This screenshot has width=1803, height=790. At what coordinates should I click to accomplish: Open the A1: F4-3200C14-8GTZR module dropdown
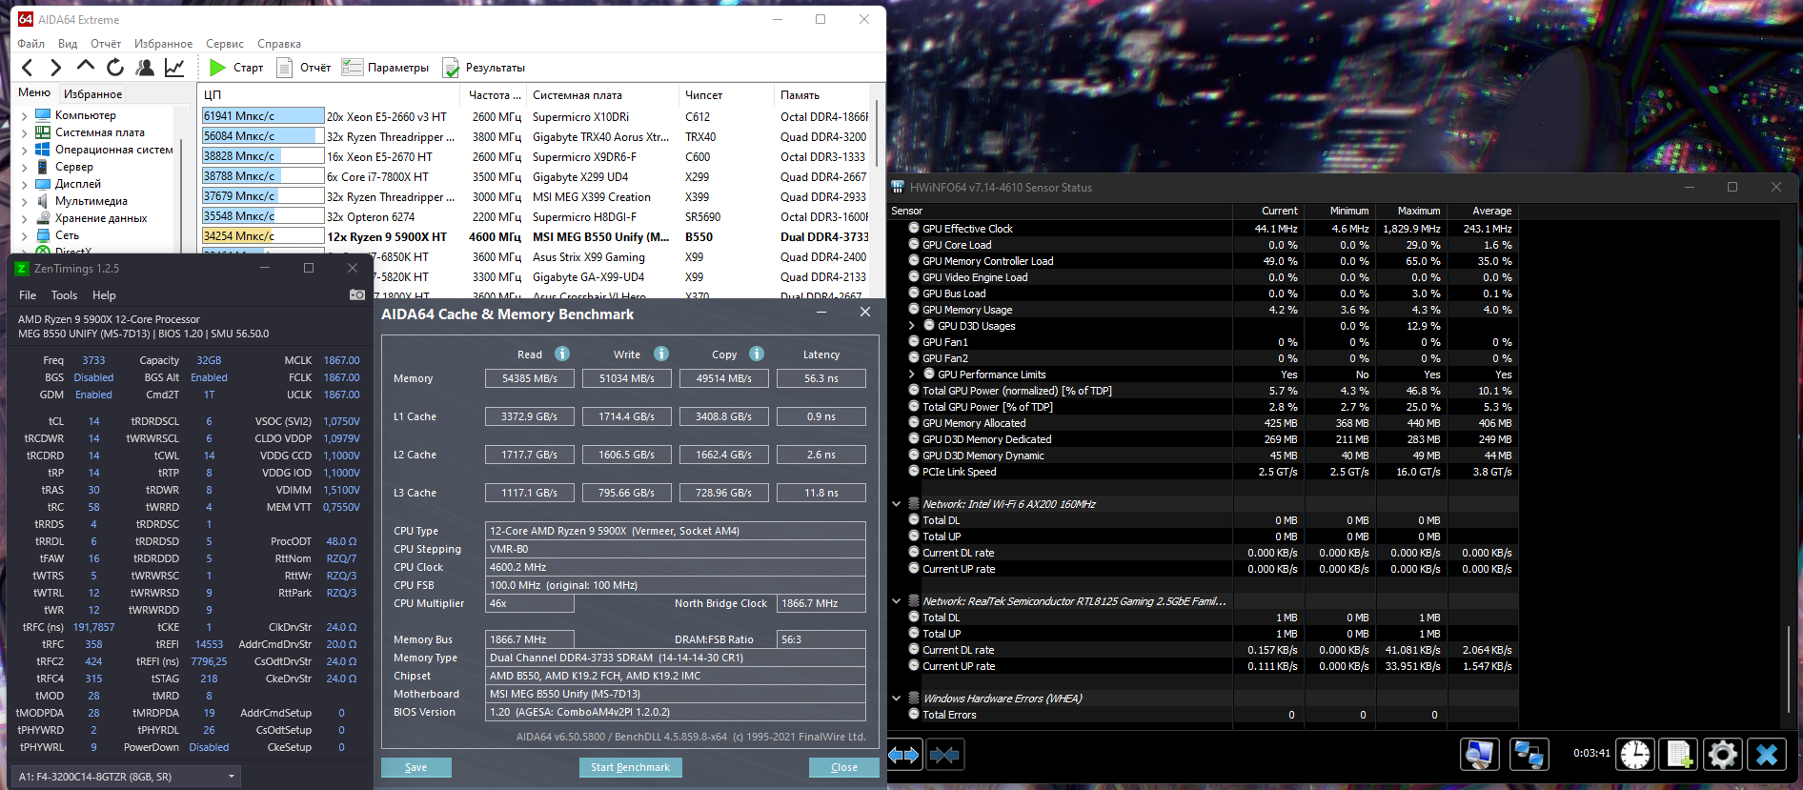point(125,777)
